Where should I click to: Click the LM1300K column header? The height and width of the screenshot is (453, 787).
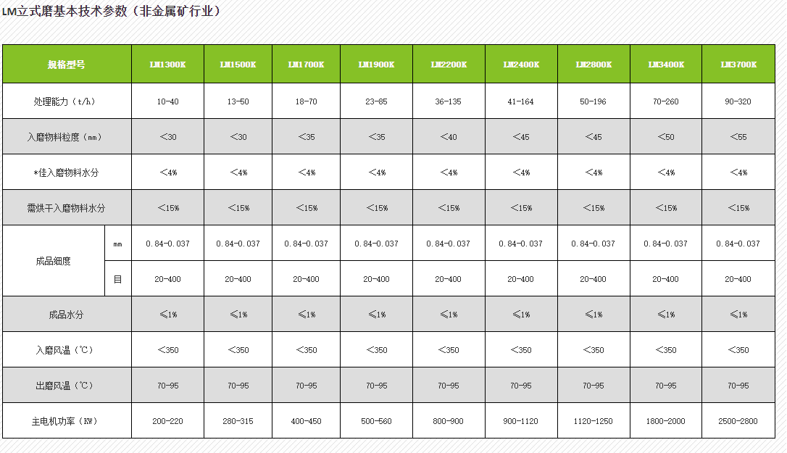167,65
